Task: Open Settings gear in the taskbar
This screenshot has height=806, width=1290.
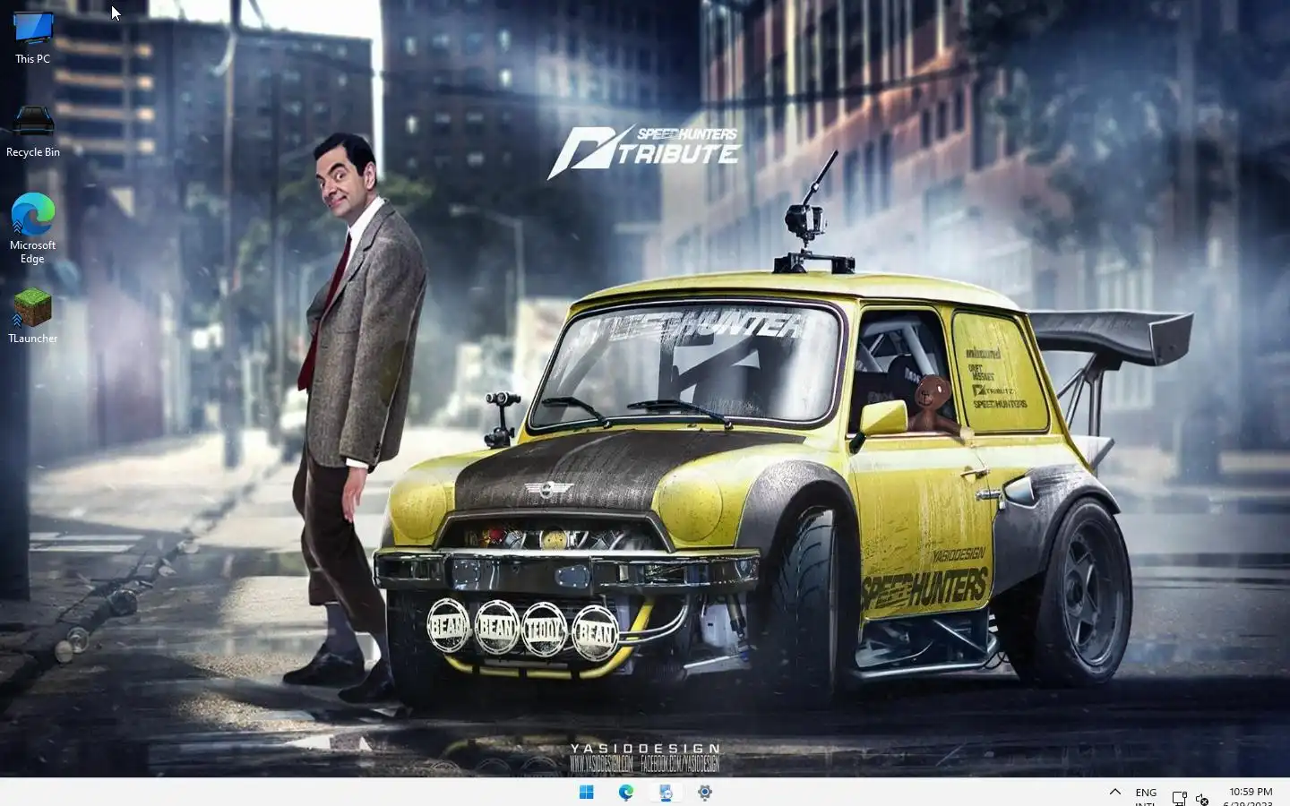Action: click(705, 792)
